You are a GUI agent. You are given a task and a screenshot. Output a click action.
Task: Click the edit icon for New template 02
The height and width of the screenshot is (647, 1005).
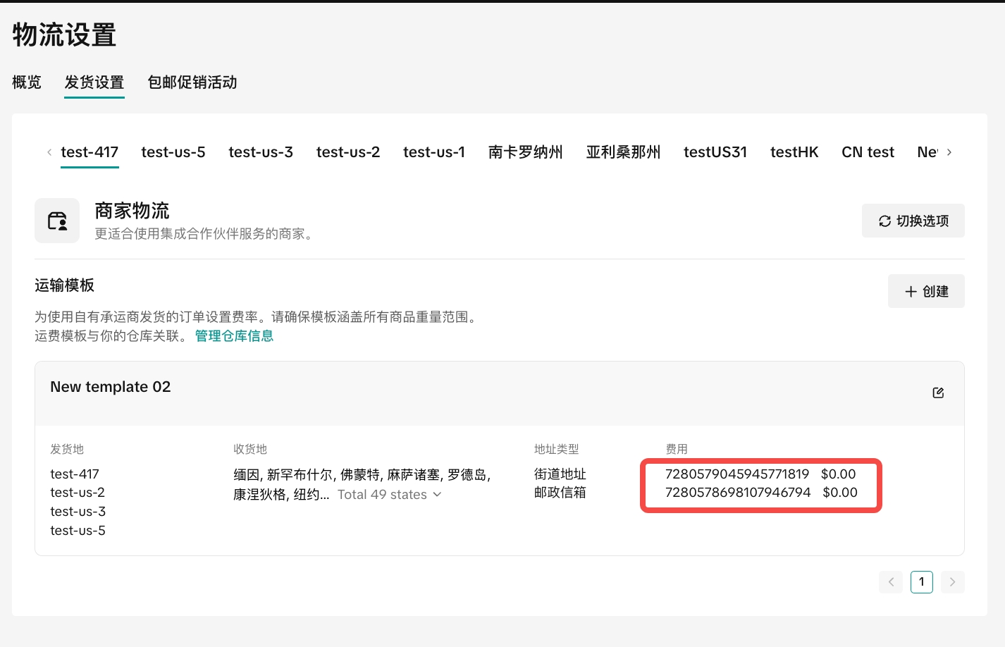[938, 393]
